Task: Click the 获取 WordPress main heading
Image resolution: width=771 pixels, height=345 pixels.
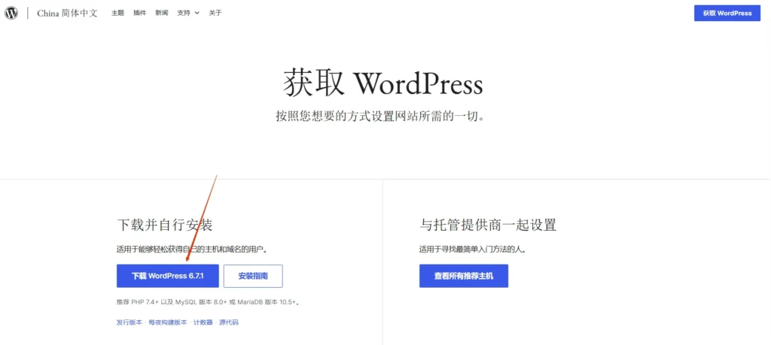Action: [383, 83]
